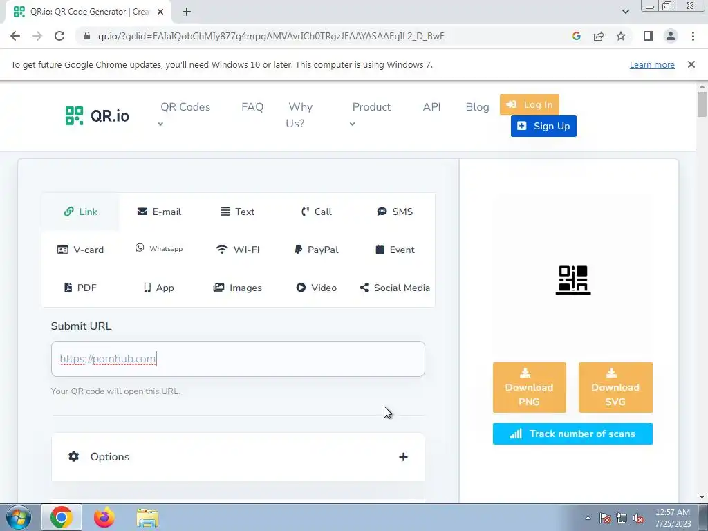
Task: Click the QR.io logo
Action: coord(97,115)
